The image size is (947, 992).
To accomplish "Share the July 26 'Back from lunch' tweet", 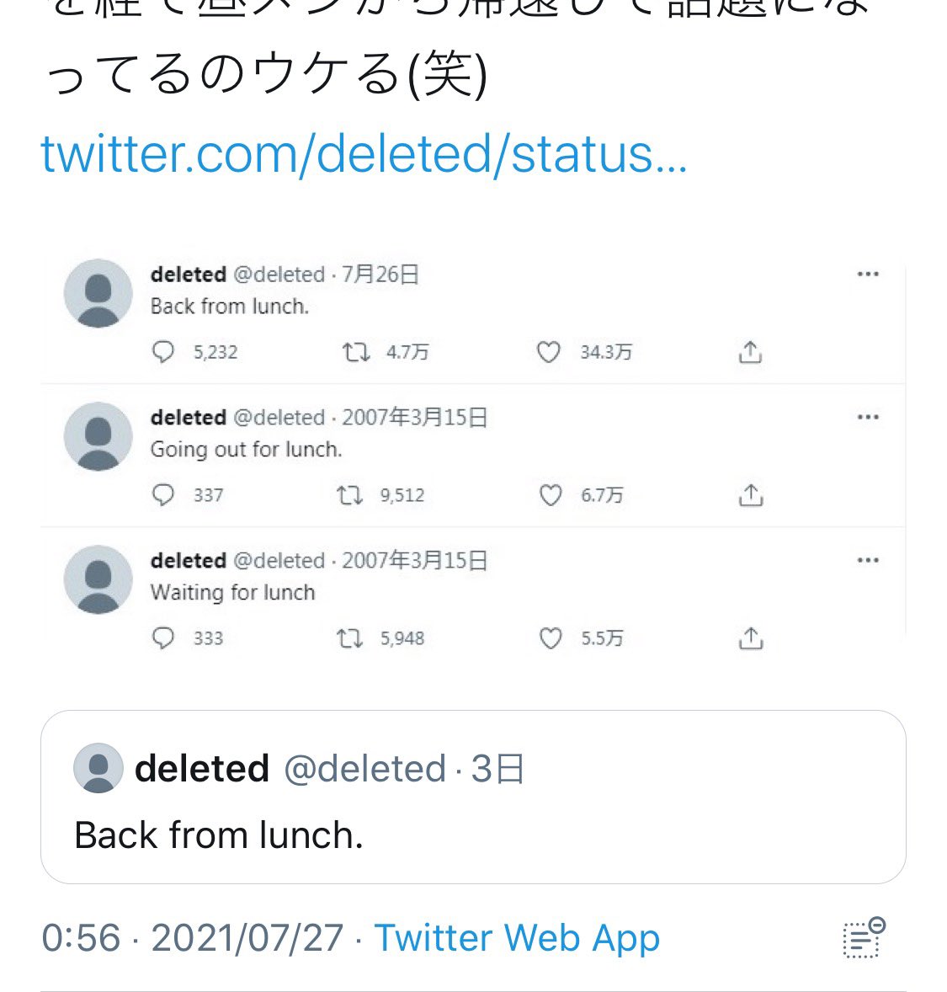I will point(749,352).
